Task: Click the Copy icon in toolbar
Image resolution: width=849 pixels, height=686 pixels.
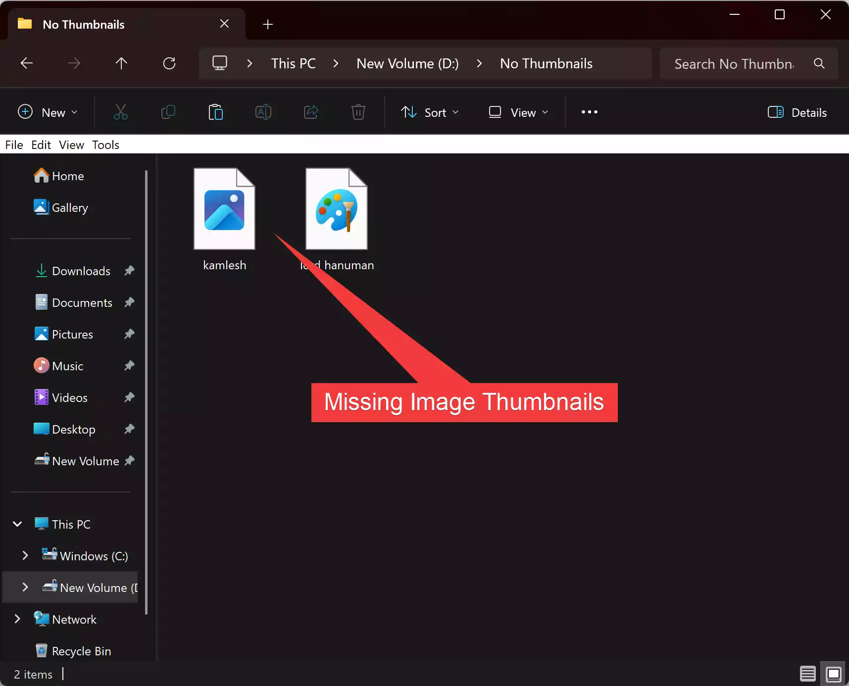Action: point(168,112)
